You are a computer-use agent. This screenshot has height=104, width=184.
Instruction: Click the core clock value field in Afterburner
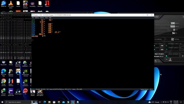pos(162,46)
